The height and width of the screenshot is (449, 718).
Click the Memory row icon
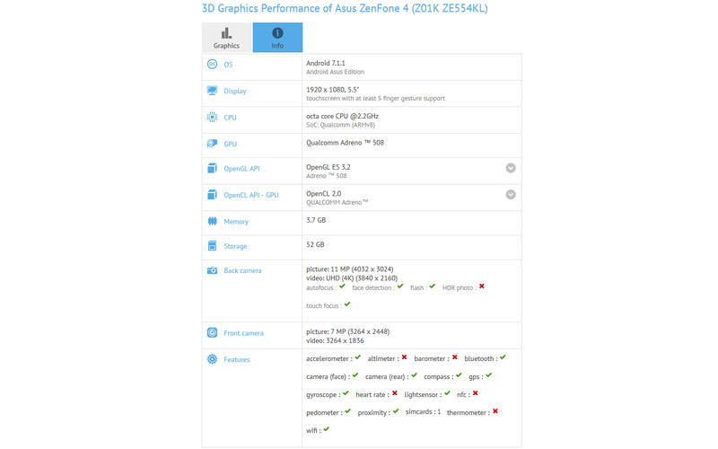point(212,221)
